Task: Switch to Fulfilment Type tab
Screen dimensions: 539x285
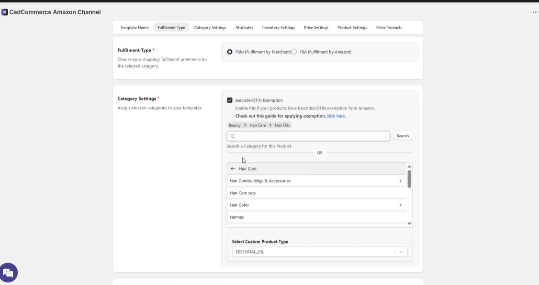Action: (x=171, y=27)
